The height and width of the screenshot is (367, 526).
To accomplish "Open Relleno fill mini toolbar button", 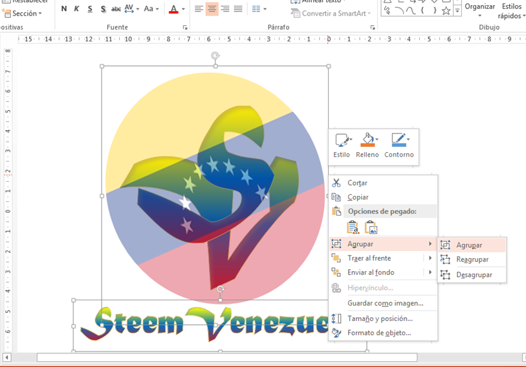I will [367, 145].
